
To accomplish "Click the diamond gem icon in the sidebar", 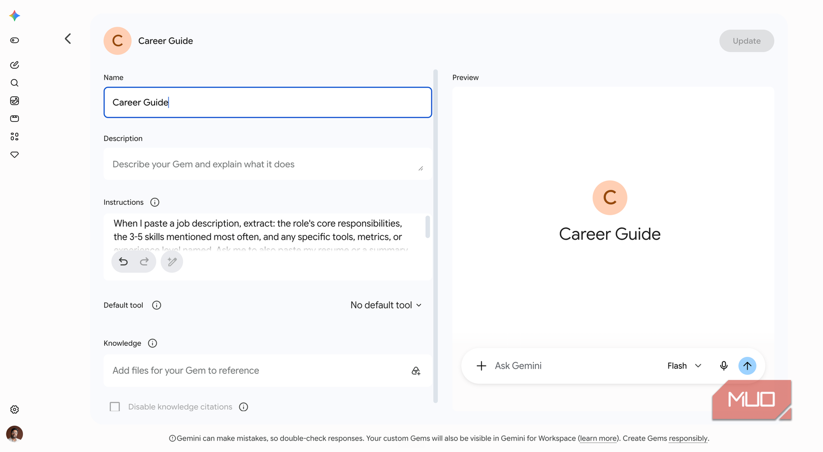I will (14, 154).
